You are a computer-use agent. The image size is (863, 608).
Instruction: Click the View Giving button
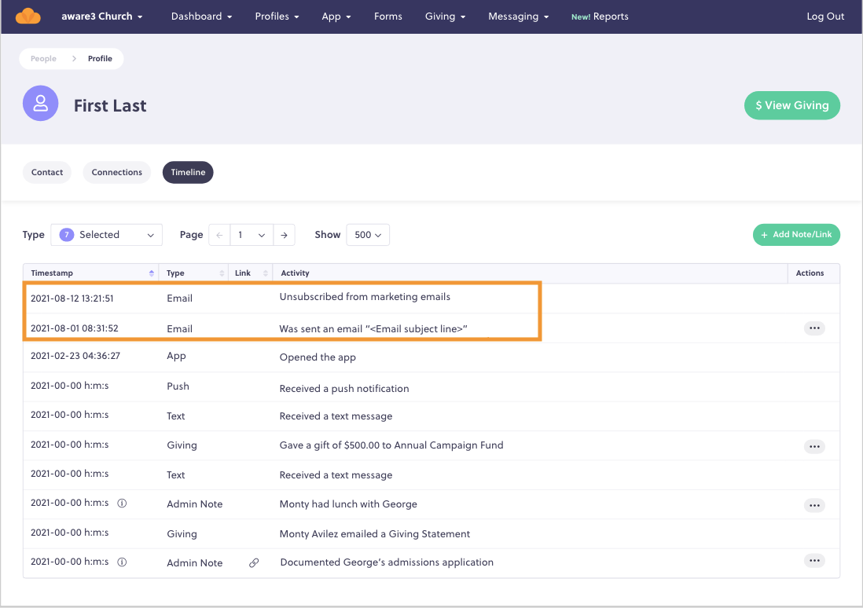pyautogui.click(x=792, y=105)
